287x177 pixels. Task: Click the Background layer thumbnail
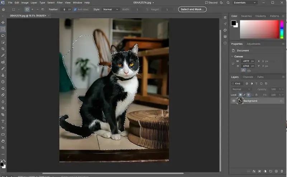[240, 101]
